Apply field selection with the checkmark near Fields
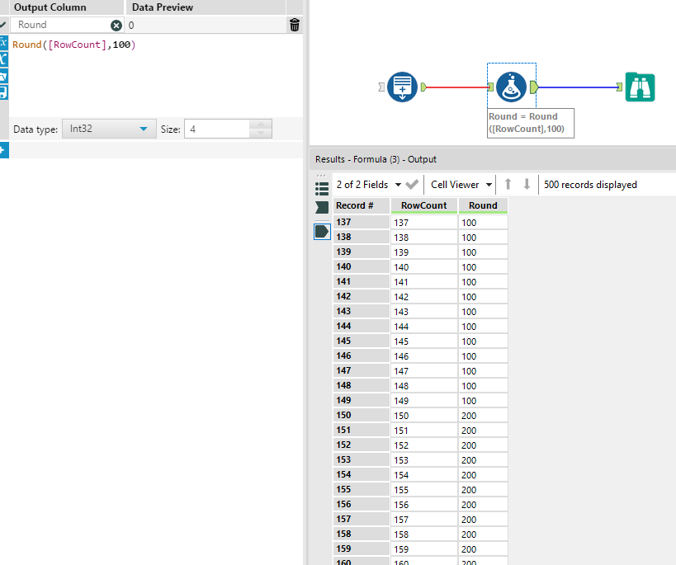 click(410, 184)
